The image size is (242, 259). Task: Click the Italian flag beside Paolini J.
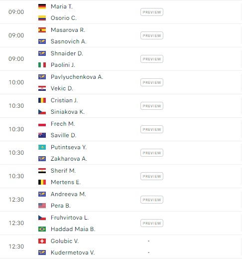(42, 65)
